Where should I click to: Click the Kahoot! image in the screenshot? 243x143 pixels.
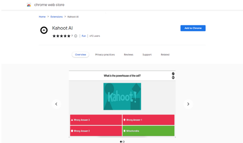tap(122, 96)
